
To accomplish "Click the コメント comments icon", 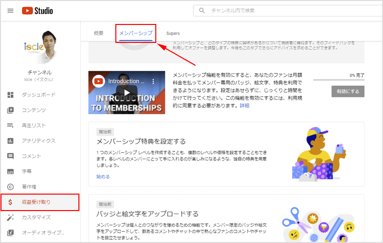I will tap(10, 156).
